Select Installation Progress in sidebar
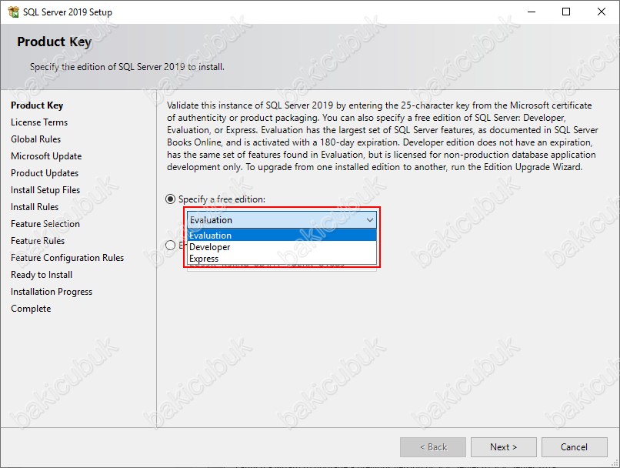This screenshot has width=620, height=468. pyautogui.click(x=52, y=292)
